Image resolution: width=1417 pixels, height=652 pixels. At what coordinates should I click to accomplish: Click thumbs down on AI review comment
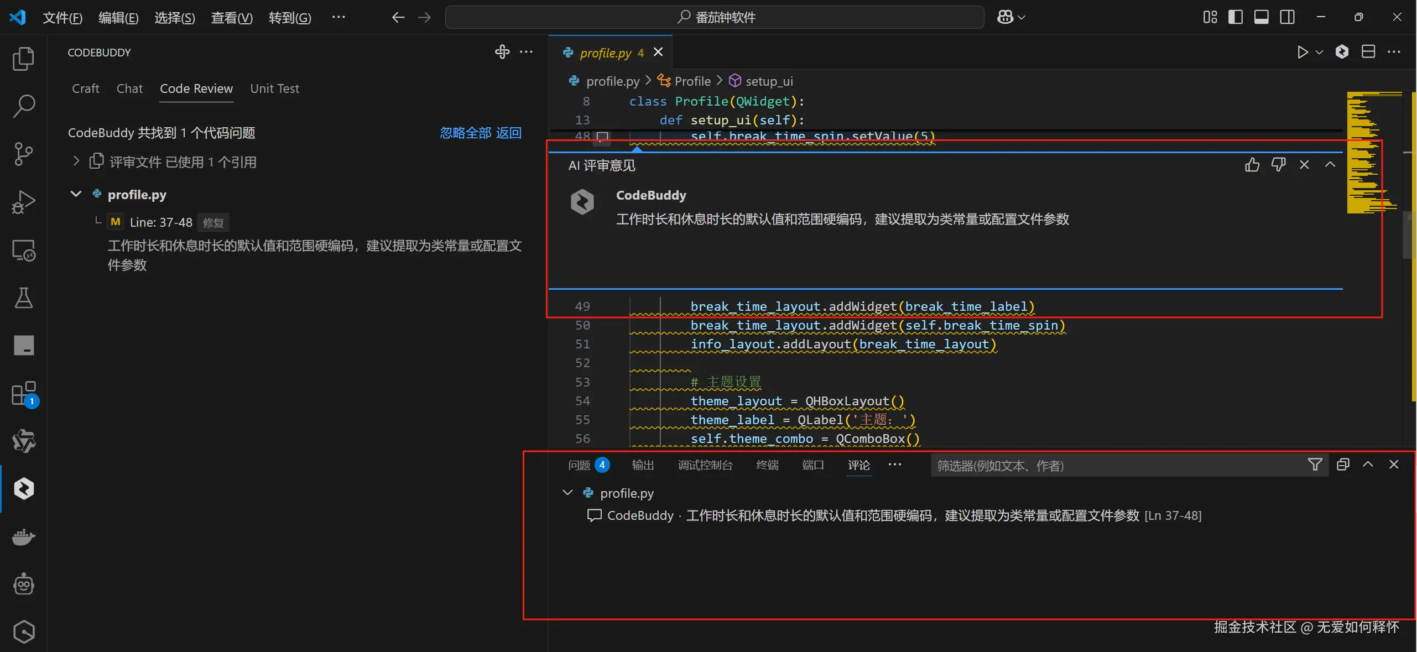click(x=1278, y=165)
